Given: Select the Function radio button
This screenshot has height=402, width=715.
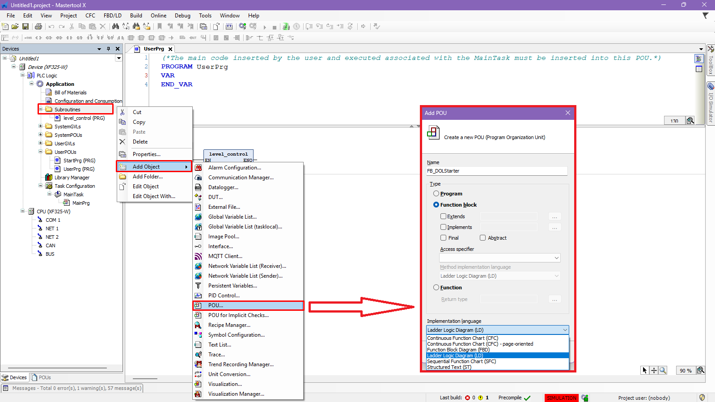Looking at the screenshot, I should [436, 288].
